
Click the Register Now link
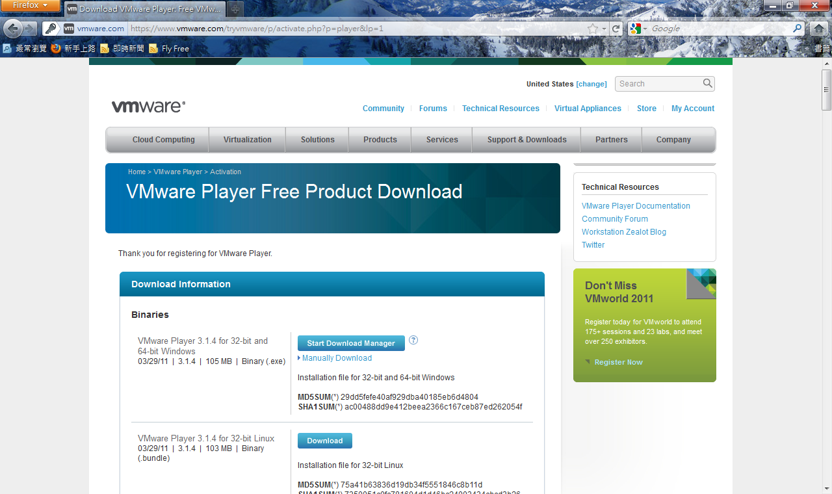point(618,362)
